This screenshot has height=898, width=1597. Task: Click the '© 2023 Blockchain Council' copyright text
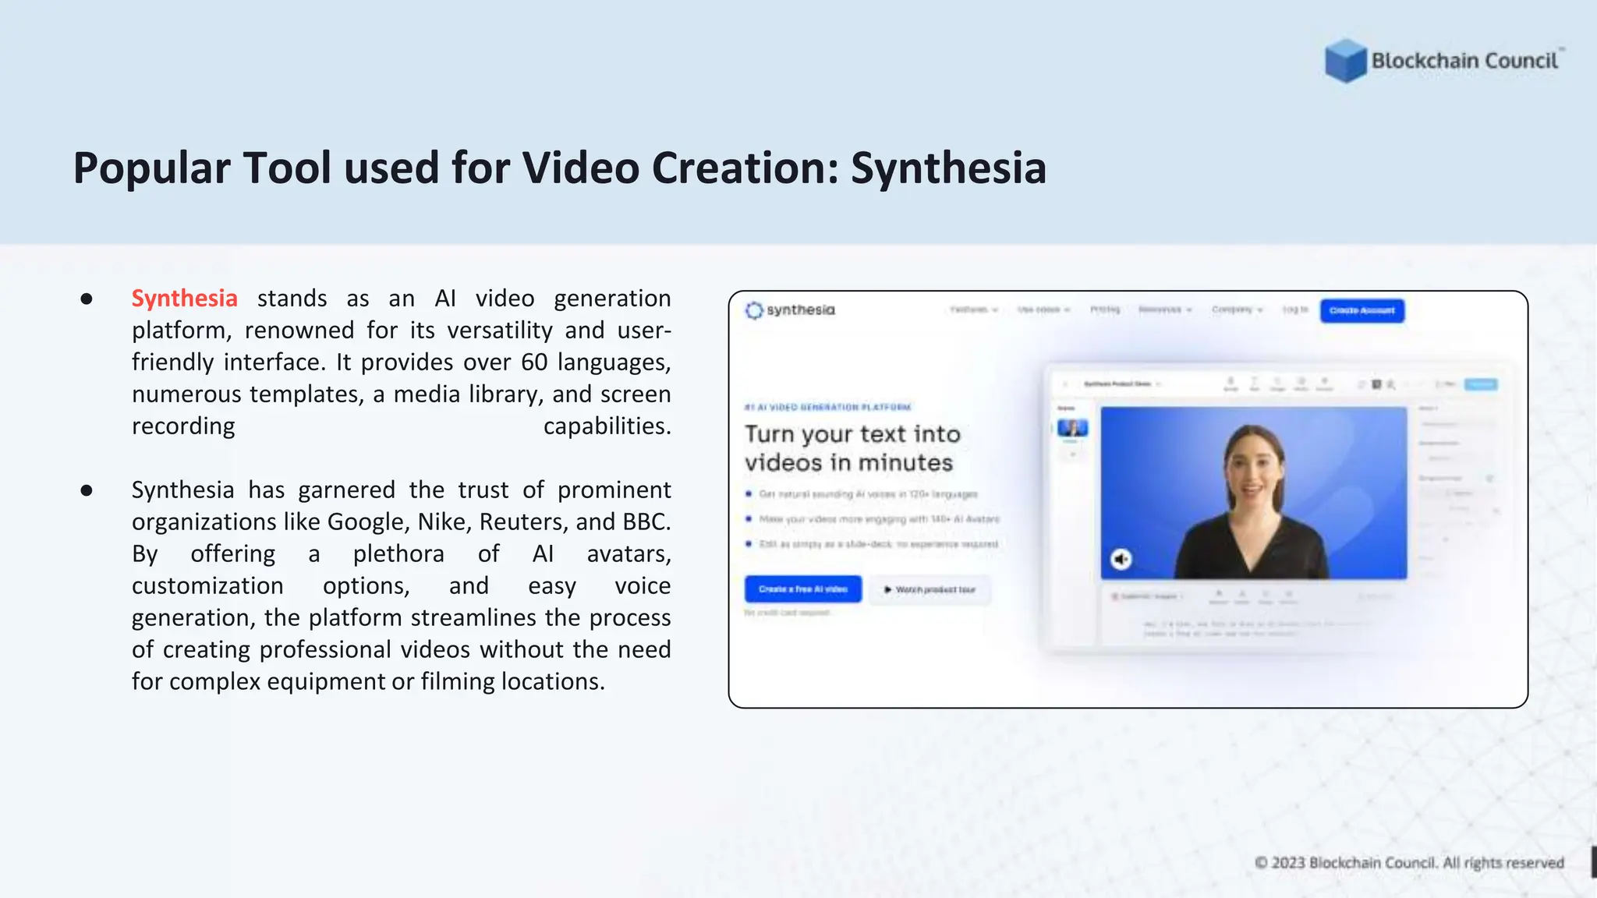coord(1409,863)
